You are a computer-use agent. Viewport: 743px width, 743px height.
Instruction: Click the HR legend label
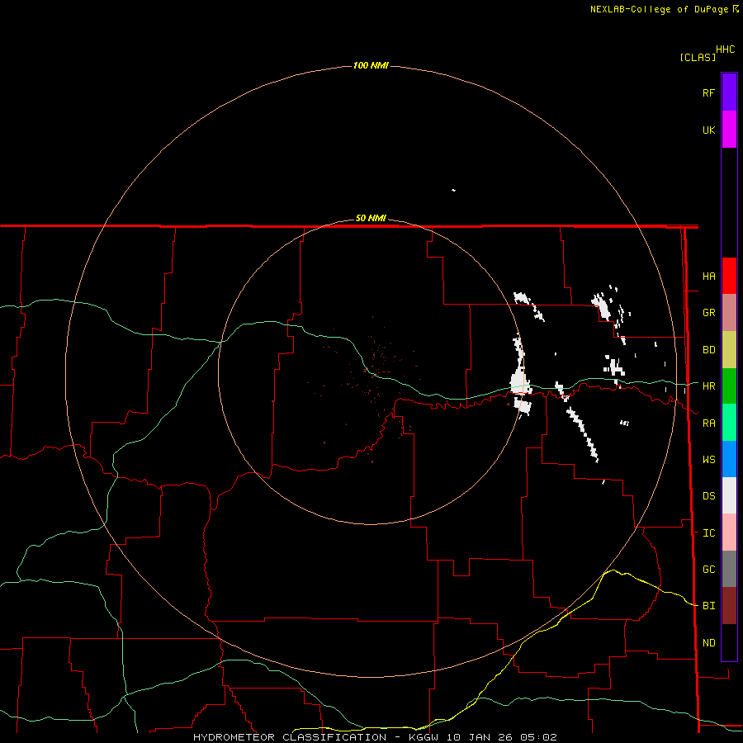[x=709, y=386]
